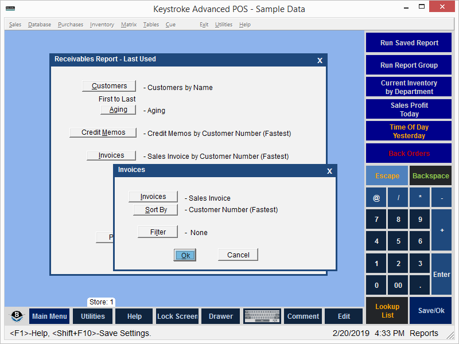Click the Save/Ok button
The width and height of the screenshot is (459, 344).
(431, 311)
